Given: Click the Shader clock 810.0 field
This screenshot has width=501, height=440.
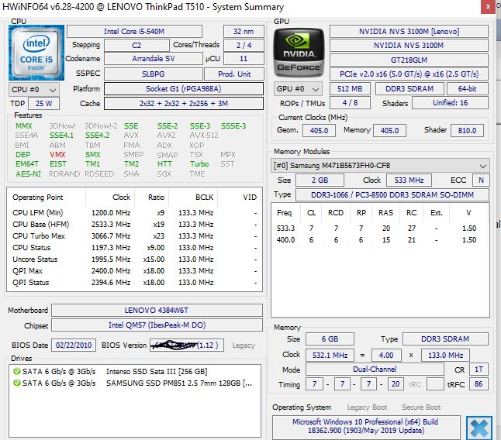Looking at the screenshot, I should point(467,130).
